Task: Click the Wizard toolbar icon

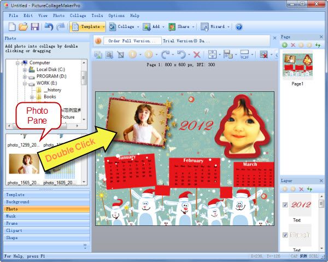Action: point(204,27)
